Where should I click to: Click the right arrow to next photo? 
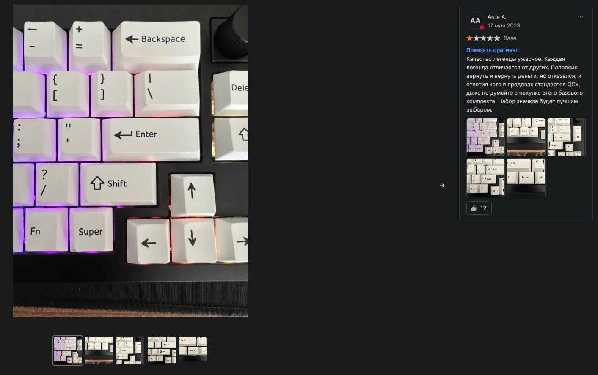pyautogui.click(x=442, y=186)
